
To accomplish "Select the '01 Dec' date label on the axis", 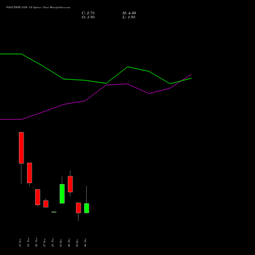I will [x=61, y=243].
